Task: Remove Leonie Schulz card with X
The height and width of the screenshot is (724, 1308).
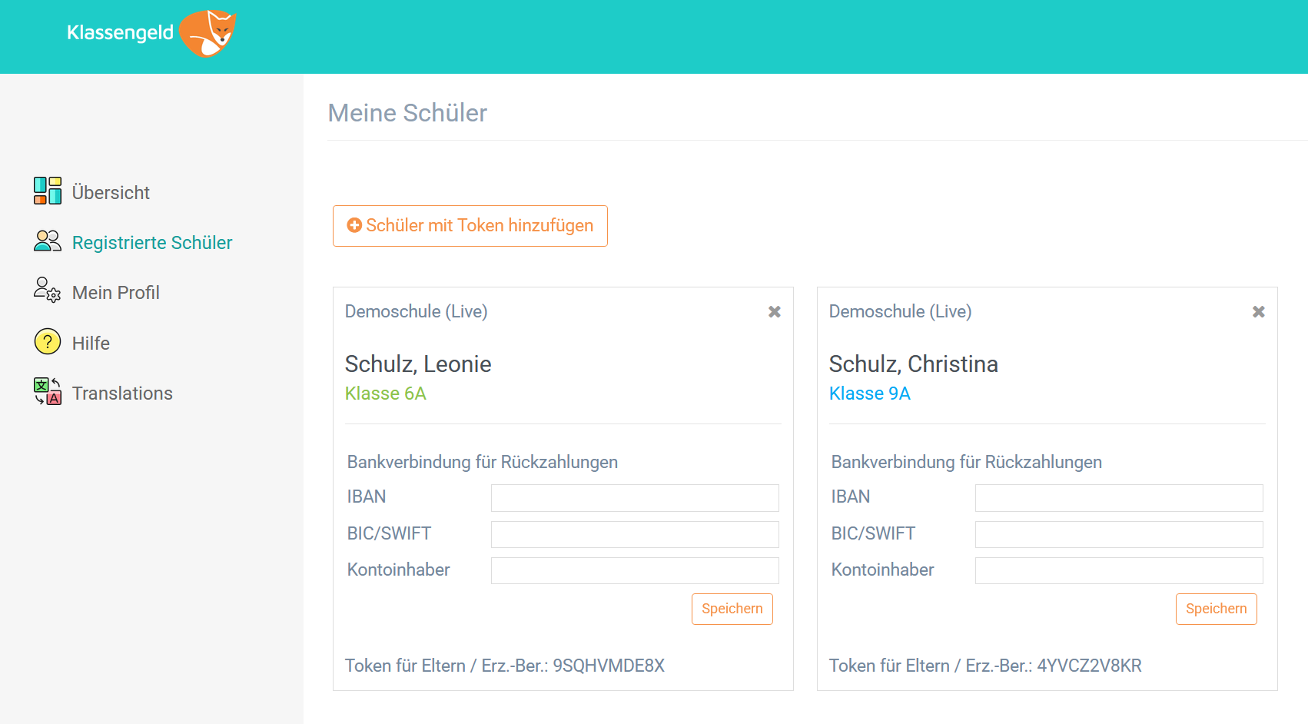Action: [x=775, y=312]
